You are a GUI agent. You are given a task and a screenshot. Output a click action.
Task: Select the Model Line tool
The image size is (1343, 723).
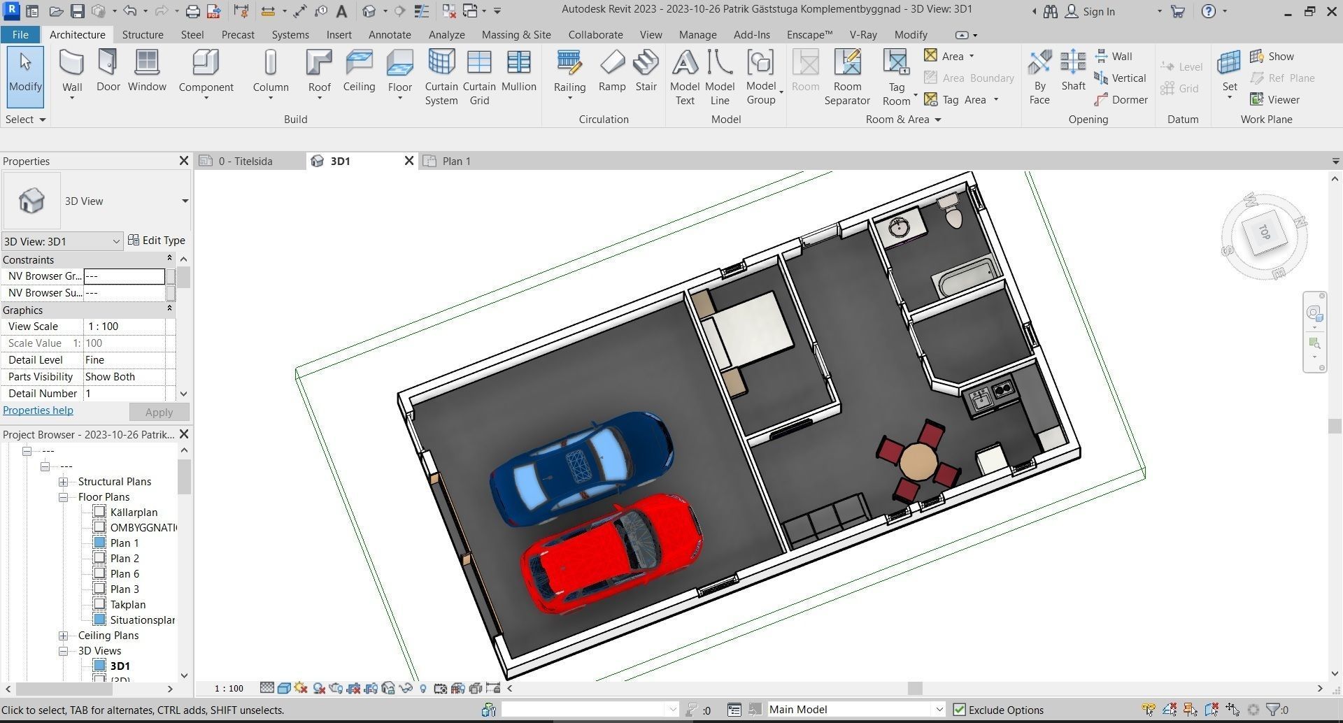tap(720, 78)
